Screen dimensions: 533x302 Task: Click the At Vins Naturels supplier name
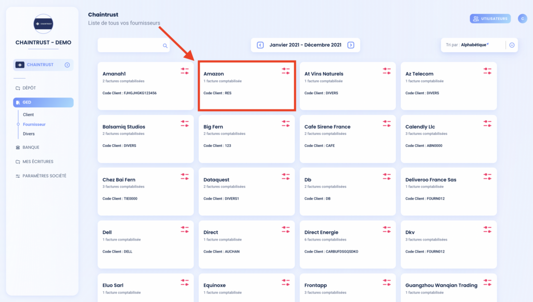[x=324, y=74]
